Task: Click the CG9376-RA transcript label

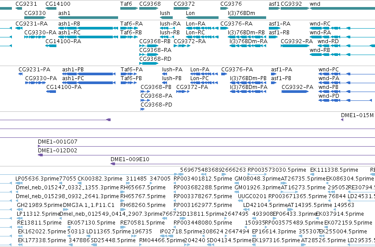Action: [237, 24]
